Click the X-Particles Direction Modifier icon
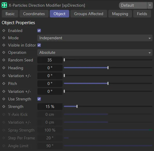 [4, 5]
